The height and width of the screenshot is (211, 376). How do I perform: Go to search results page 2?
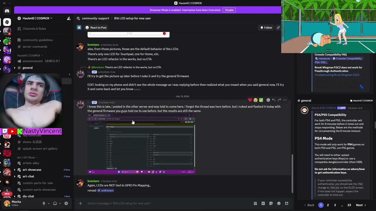(328, 205)
